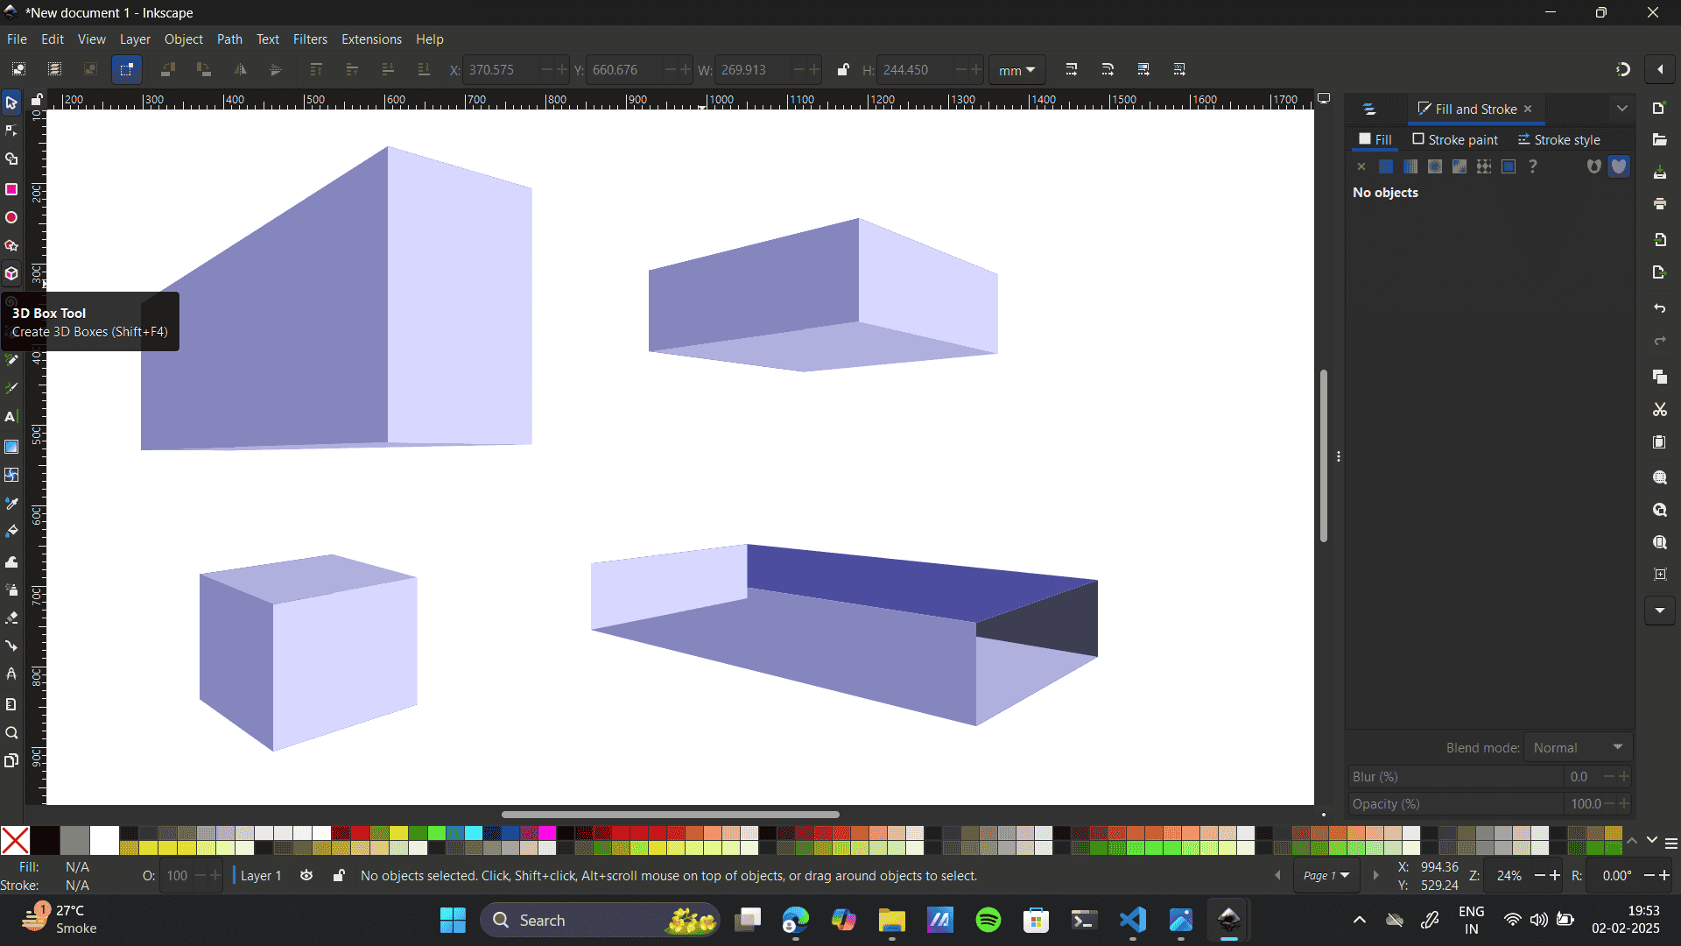Viewport: 1681px width, 946px height.
Task: Expand commands bar overflow arrow
Action: click(x=1659, y=611)
